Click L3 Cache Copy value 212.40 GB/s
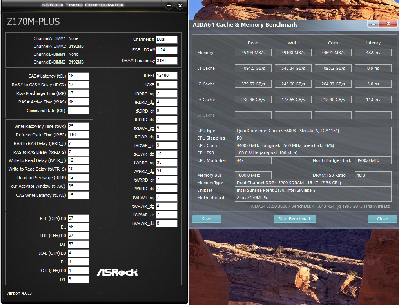 pyautogui.click(x=333, y=100)
